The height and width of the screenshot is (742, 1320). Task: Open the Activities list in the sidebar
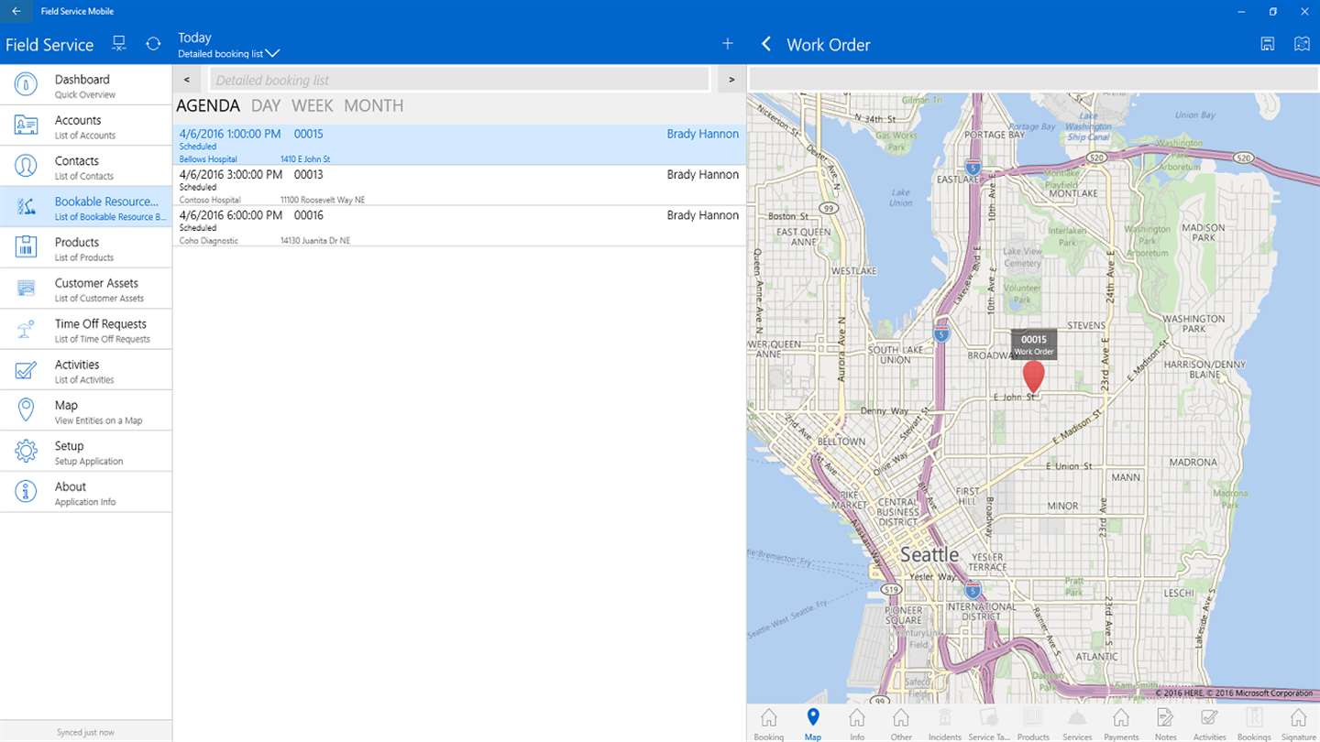pos(86,370)
